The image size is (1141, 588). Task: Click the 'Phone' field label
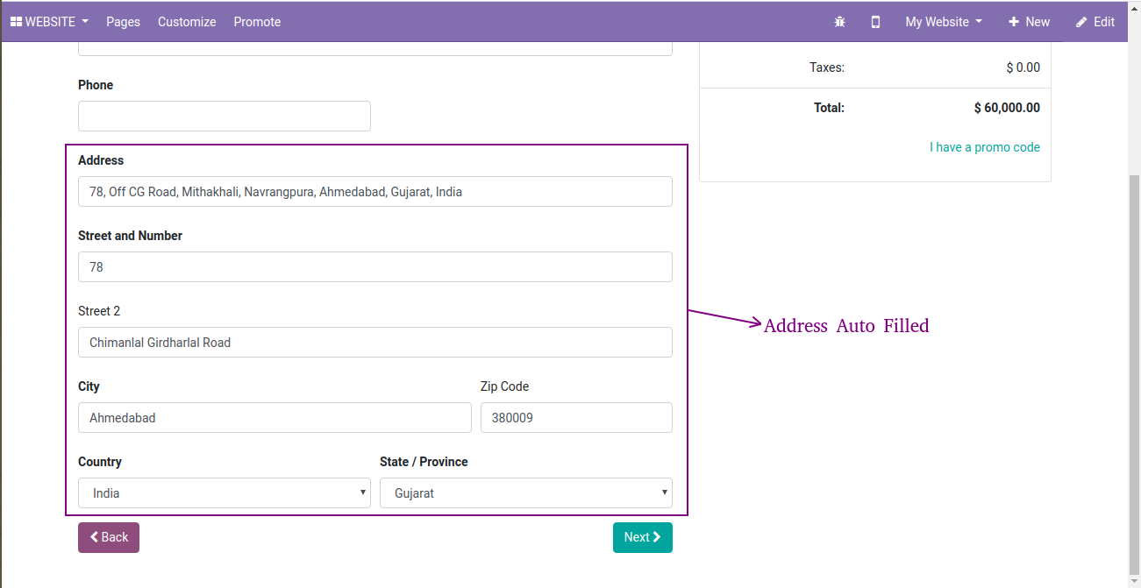tap(96, 85)
